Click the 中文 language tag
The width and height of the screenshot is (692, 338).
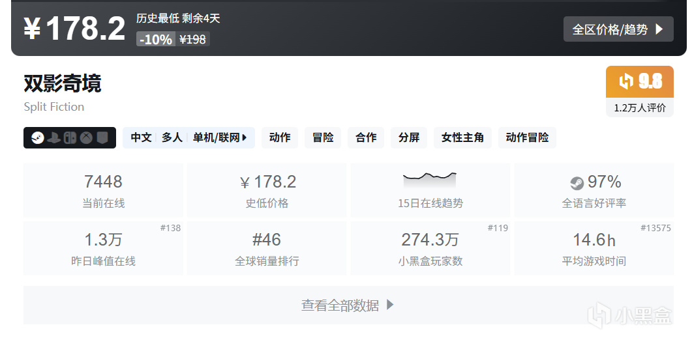(x=142, y=137)
